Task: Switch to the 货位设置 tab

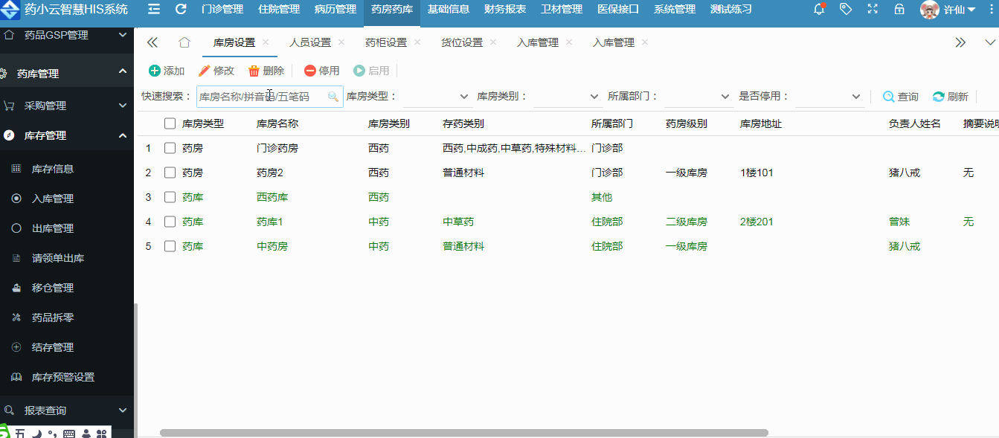Action: [x=462, y=42]
